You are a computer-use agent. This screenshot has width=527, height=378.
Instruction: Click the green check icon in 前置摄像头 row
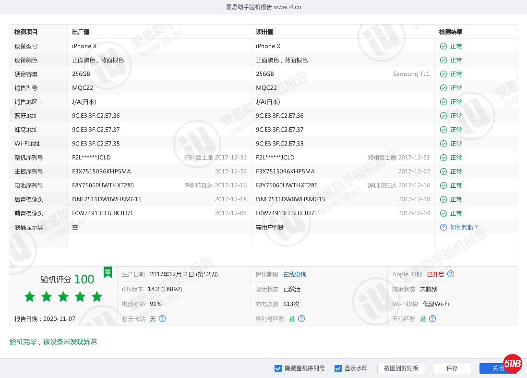(443, 213)
